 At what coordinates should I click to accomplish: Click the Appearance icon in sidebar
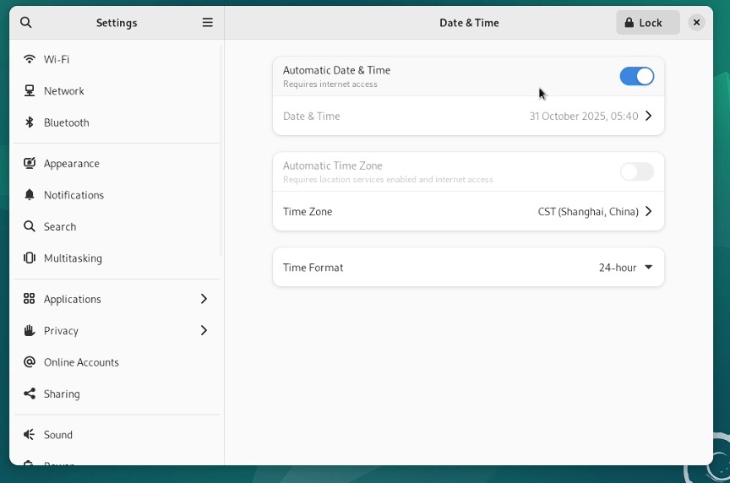30,163
